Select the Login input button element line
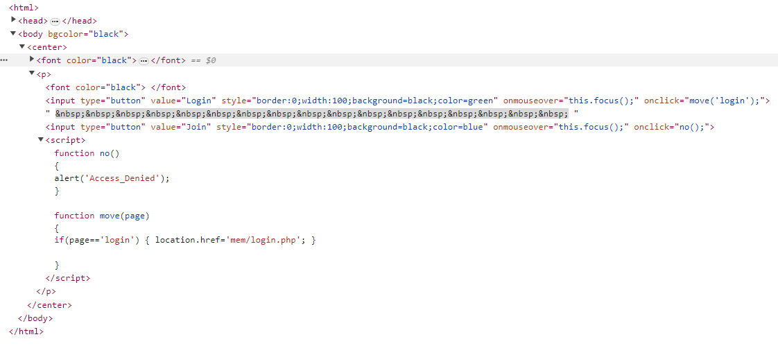The height and width of the screenshot is (355, 778). 407,101
